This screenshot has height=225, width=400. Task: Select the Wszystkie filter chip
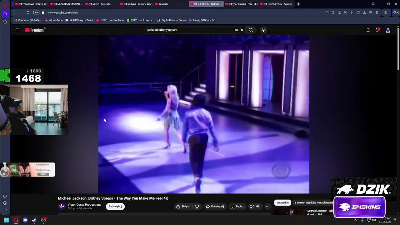[282, 203]
